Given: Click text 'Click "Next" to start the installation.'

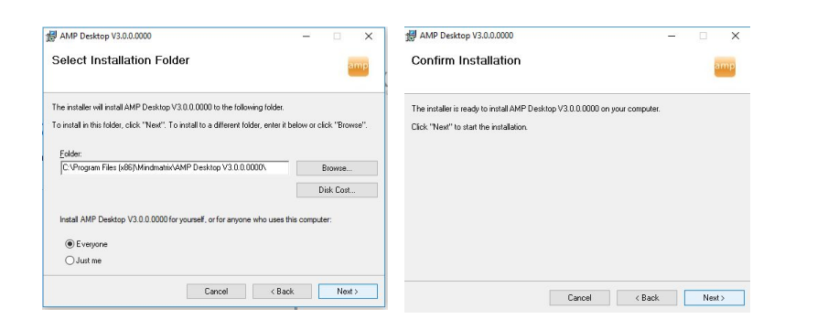Looking at the screenshot, I should pos(469,127).
